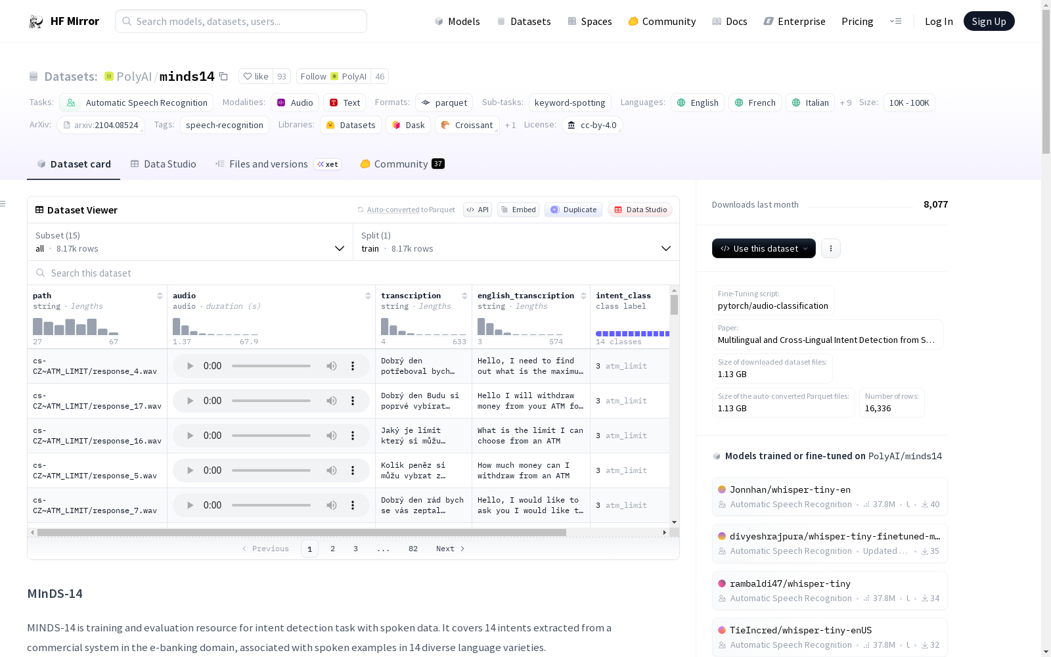Open the Community tab with 37 discussions
Image resolution: width=1051 pixels, height=657 pixels.
point(402,164)
